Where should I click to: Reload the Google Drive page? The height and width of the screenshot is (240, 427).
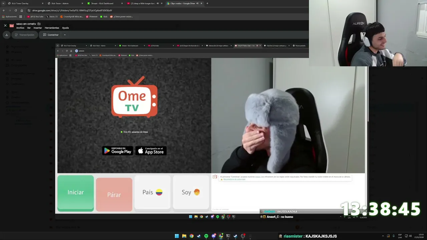point(16,10)
